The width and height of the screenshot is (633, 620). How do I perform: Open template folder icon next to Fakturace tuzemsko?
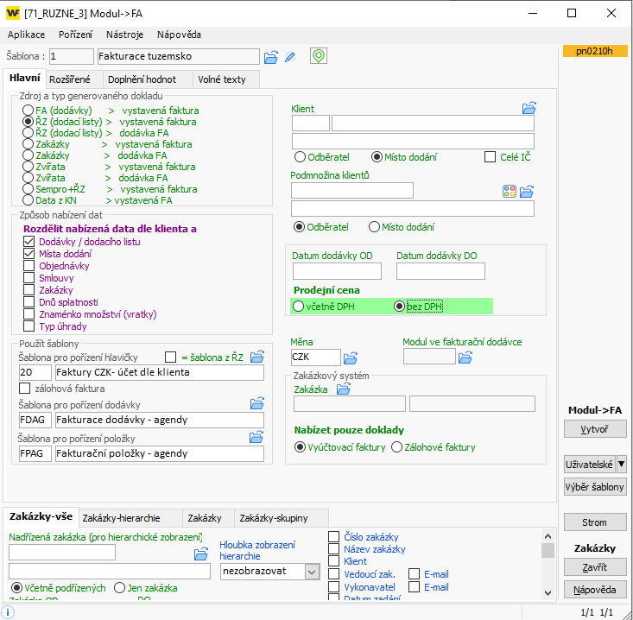pyautogui.click(x=271, y=57)
